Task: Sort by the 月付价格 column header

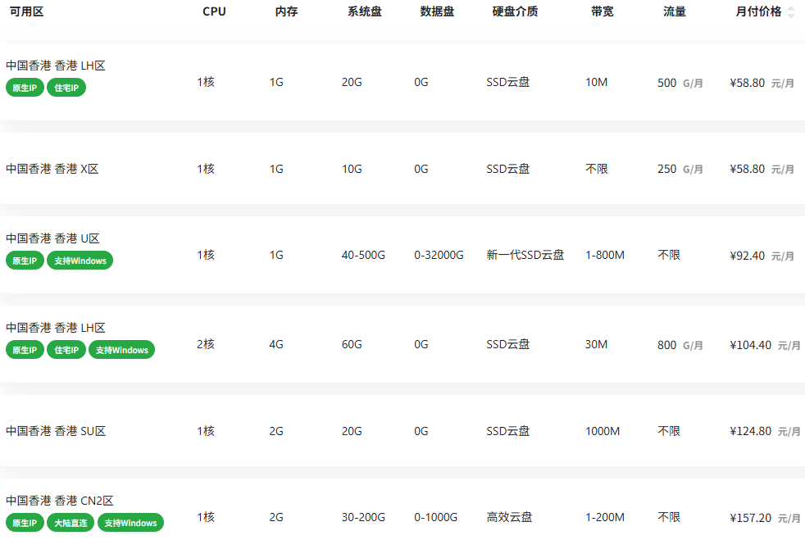Action: point(758,12)
